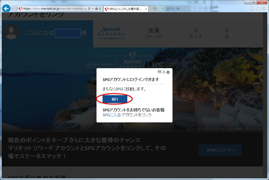Close the dialog with 閉じる X icon
The image size is (269, 180).
(168, 72)
